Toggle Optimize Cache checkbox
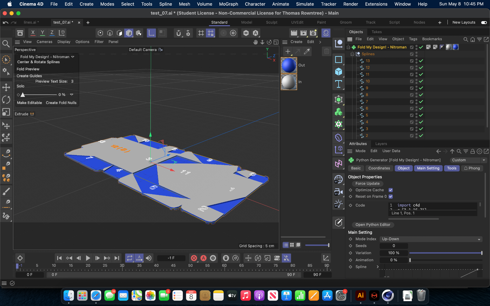The height and width of the screenshot is (306, 490). tap(391, 190)
